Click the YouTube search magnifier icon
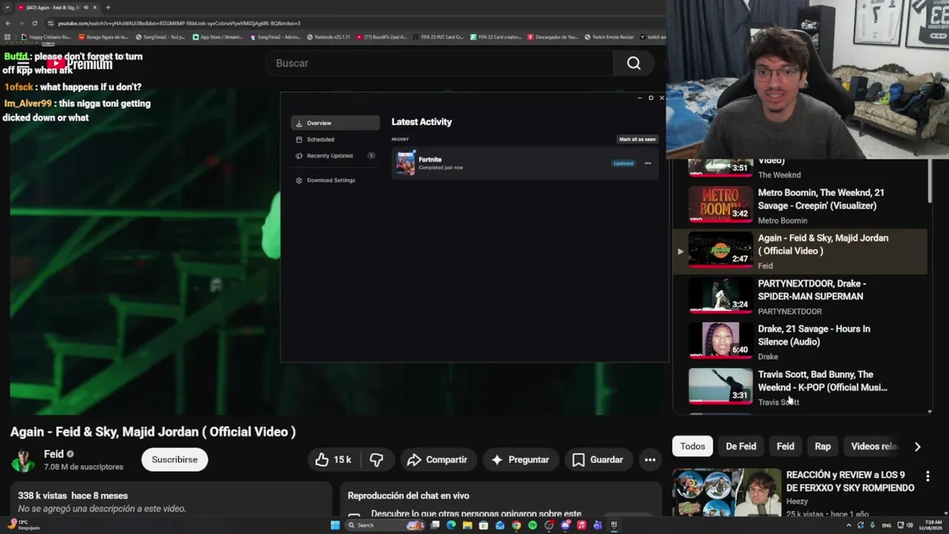949x534 pixels. [634, 64]
